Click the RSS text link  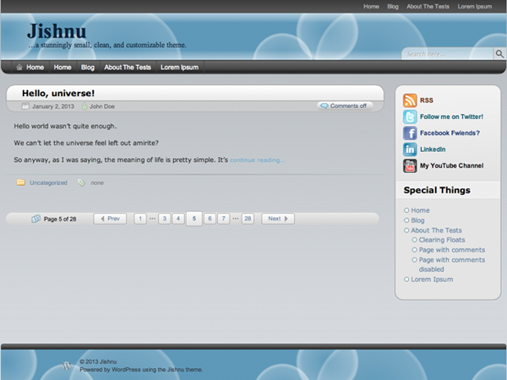click(x=427, y=100)
